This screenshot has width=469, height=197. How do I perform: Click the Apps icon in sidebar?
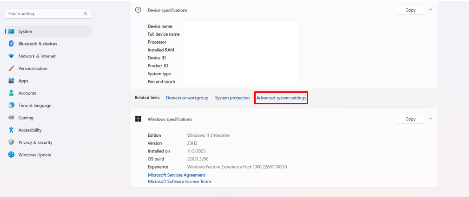pyautogui.click(x=11, y=81)
